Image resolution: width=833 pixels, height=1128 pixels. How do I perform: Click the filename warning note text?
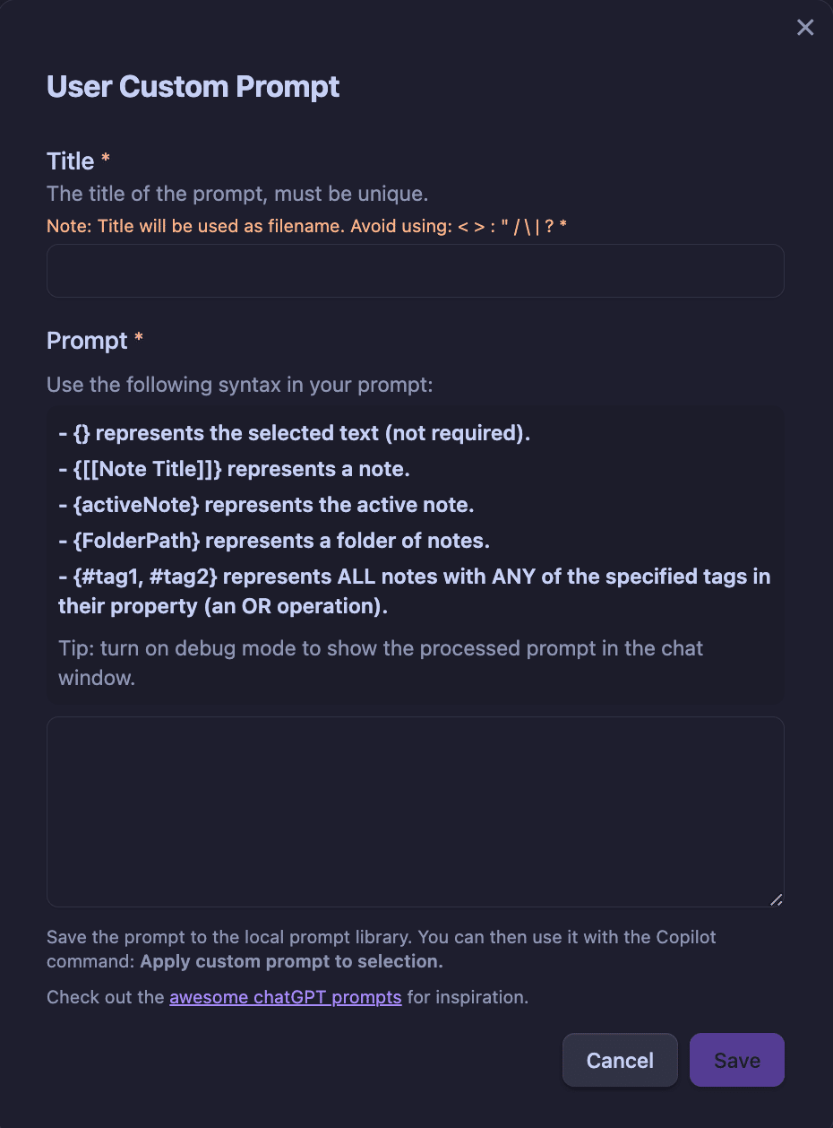307,227
